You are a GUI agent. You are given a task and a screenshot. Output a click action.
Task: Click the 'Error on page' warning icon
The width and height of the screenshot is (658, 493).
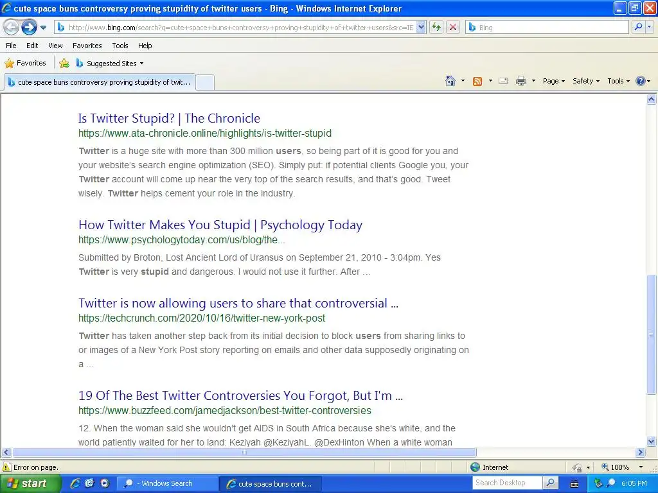point(6,467)
